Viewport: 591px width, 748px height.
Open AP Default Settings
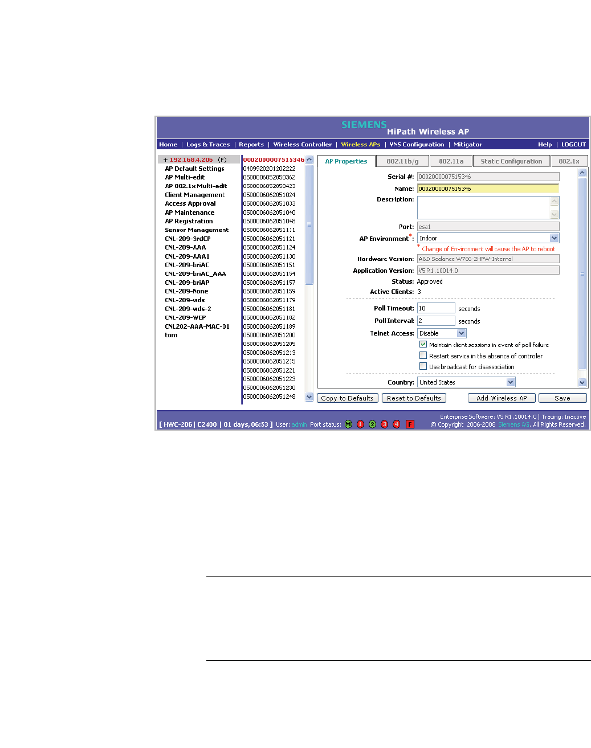tap(194, 169)
